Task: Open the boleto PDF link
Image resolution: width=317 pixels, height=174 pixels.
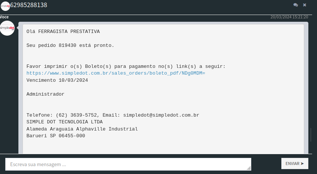Action: [116, 73]
